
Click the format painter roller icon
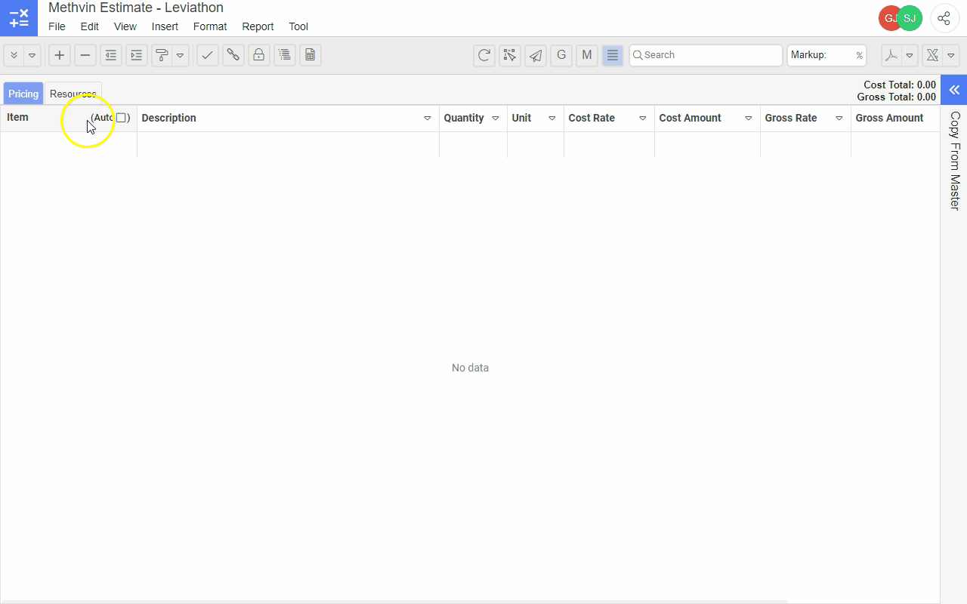pyautogui.click(x=161, y=55)
